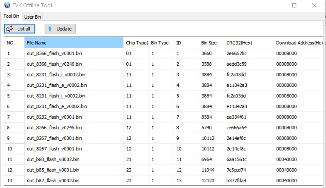Click Bin Size value 6964

207,159
